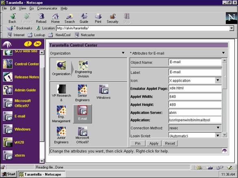Click the Lookup personal toolbar link
Image resolution: width=238 pixels, height=178 pixels.
(37, 35)
